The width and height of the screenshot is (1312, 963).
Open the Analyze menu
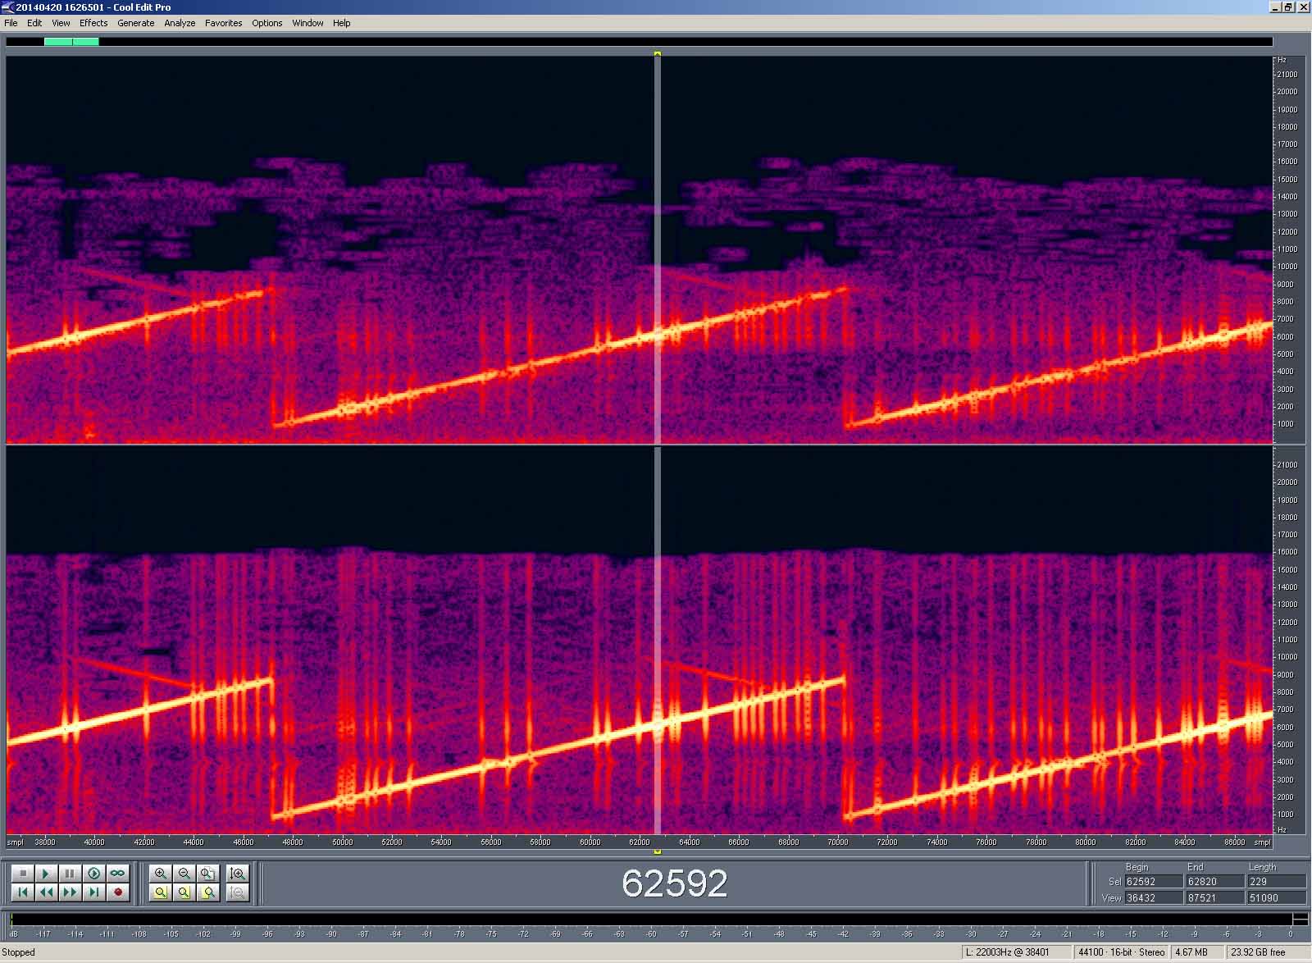point(180,23)
